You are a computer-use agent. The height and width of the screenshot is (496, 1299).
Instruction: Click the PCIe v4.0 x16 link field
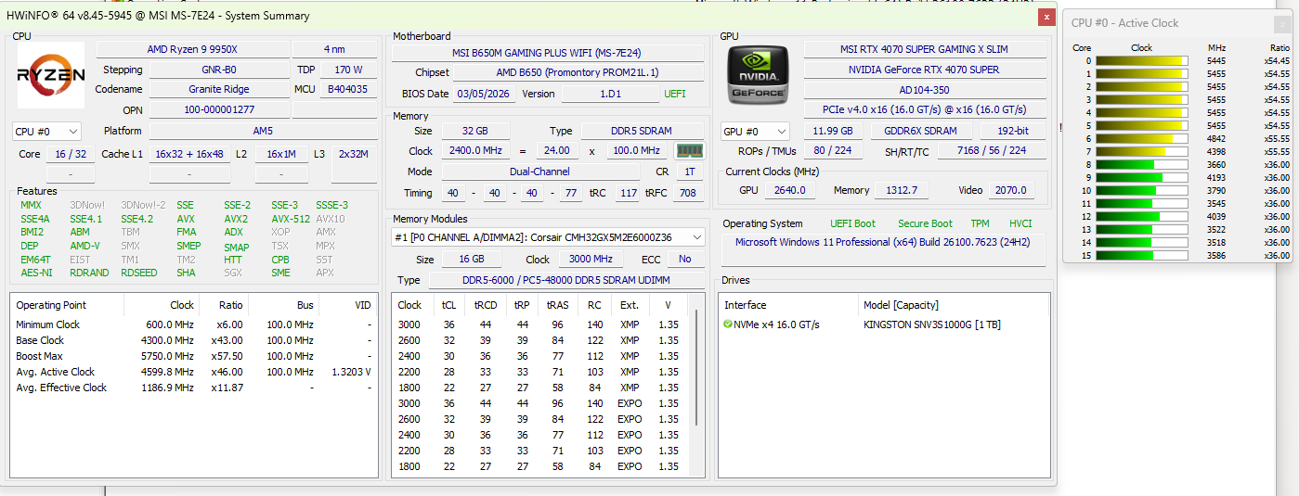(924, 110)
